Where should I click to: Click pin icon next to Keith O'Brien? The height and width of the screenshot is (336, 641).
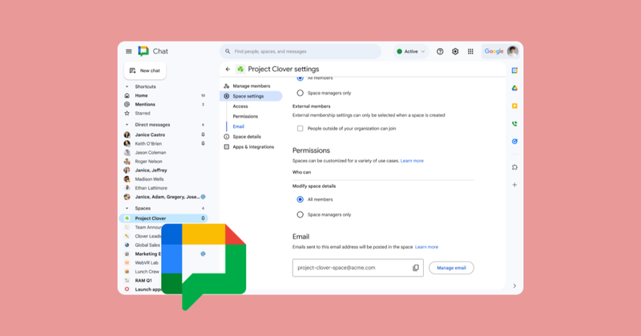coord(203,144)
